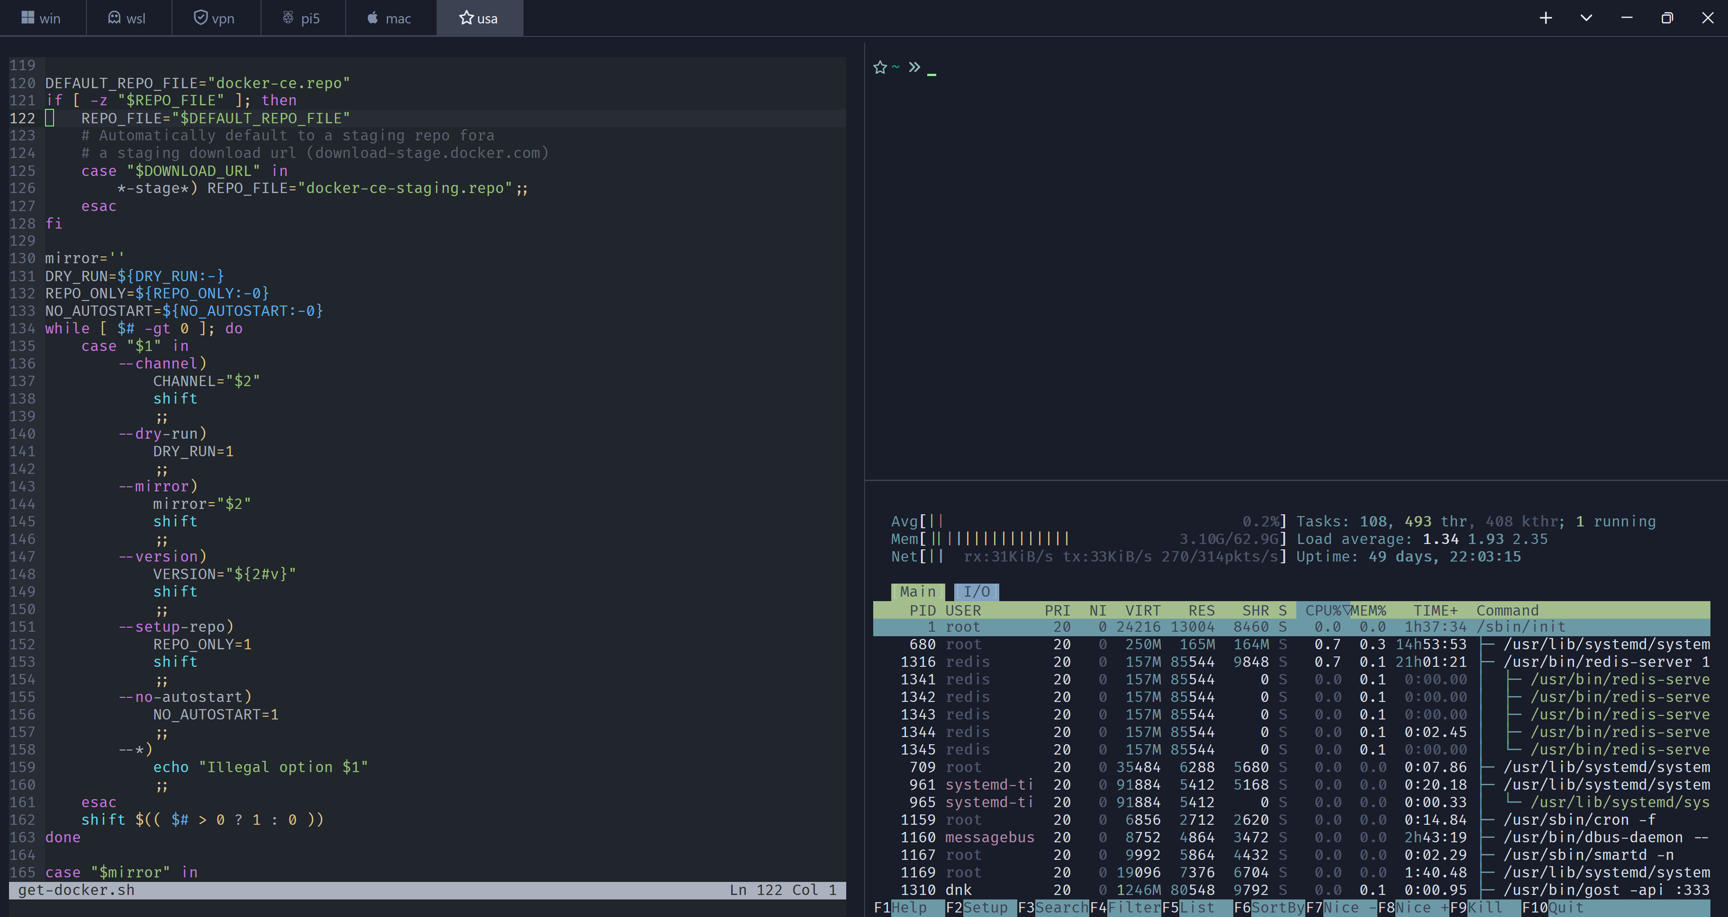Toggle F5 List view in htop
The height and width of the screenshot is (917, 1728).
pyautogui.click(x=1197, y=908)
